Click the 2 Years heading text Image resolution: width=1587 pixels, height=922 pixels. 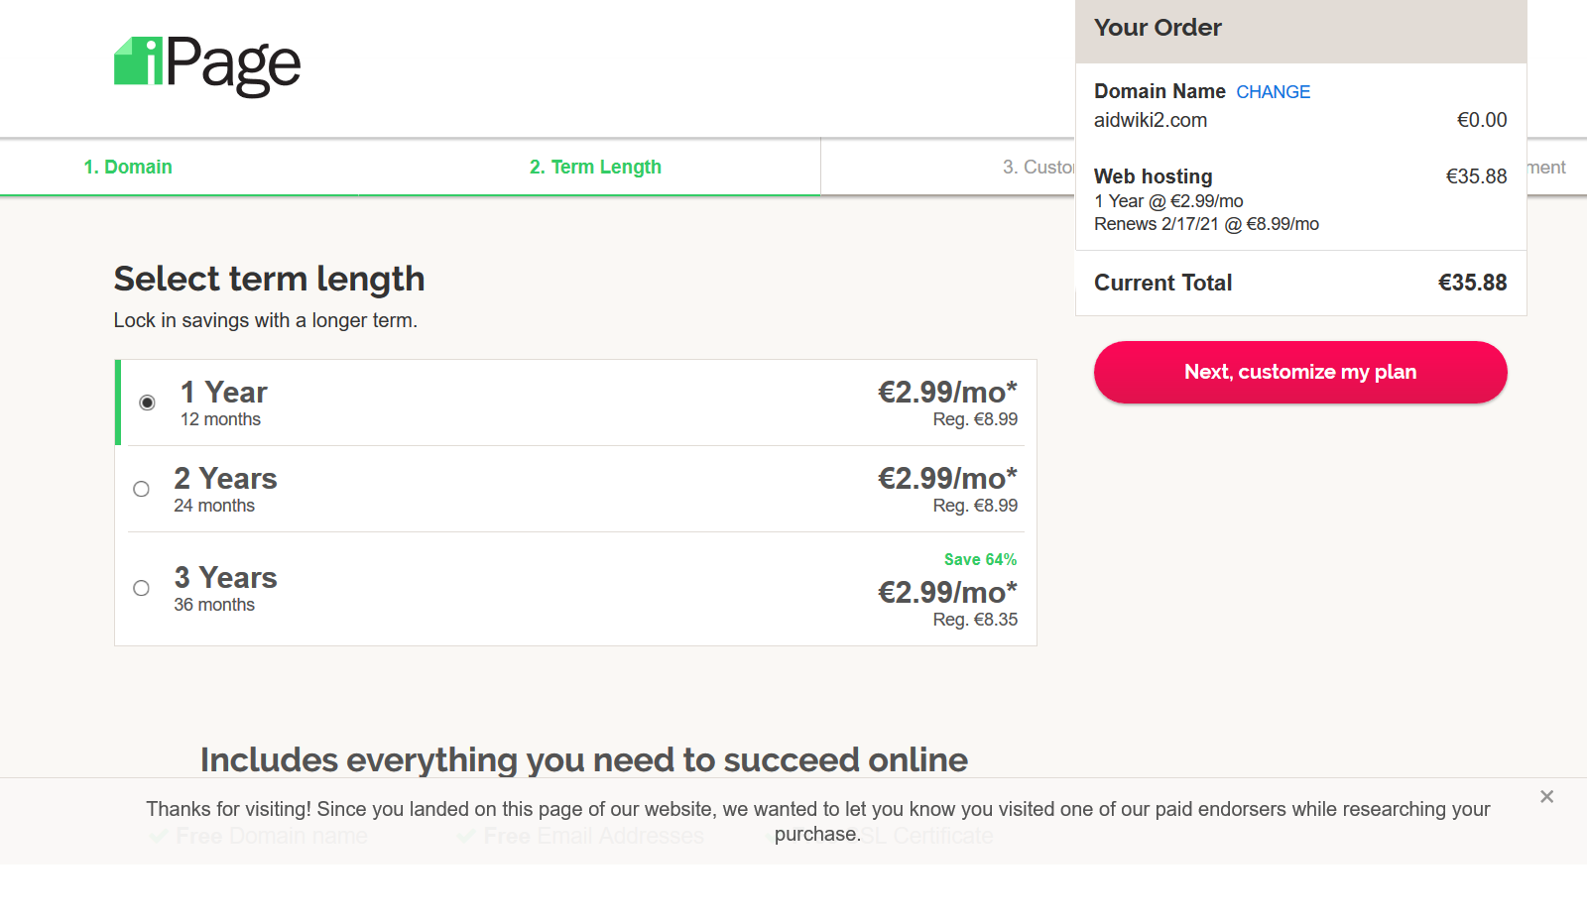(x=225, y=479)
